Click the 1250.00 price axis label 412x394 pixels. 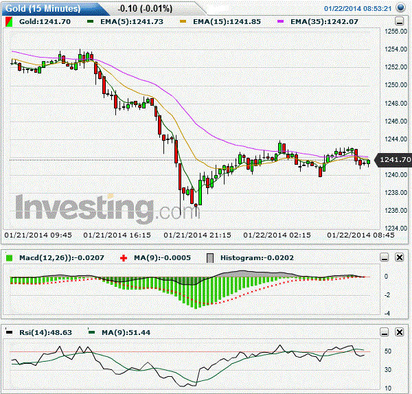pos(396,85)
